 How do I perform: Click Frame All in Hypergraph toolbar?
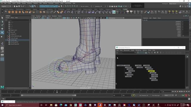click(138, 53)
